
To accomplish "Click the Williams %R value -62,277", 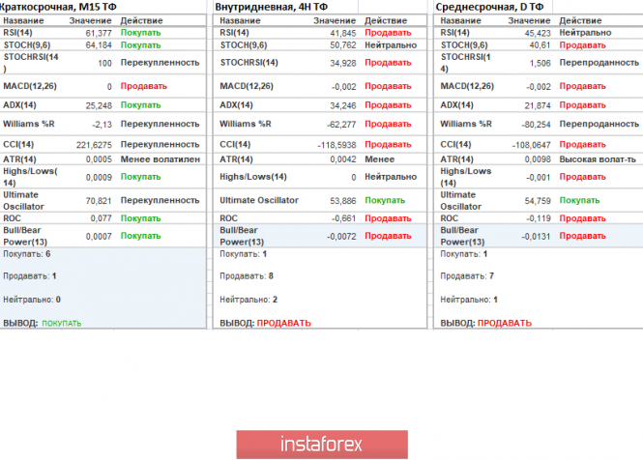I will coord(341,125).
